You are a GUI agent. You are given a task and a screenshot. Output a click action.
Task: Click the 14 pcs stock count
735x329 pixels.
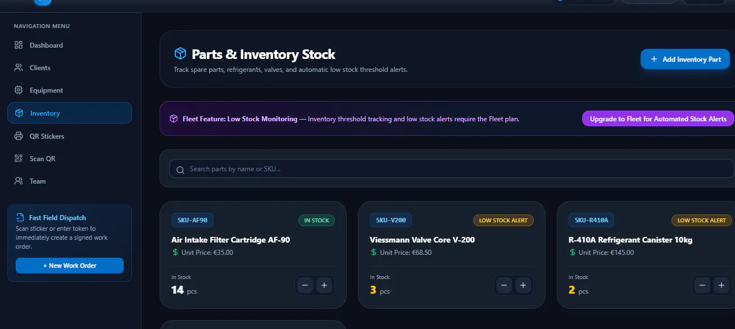pos(184,290)
